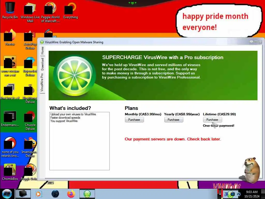Switch to the Download side tab
265x199 pixels.
[x=42, y=64]
